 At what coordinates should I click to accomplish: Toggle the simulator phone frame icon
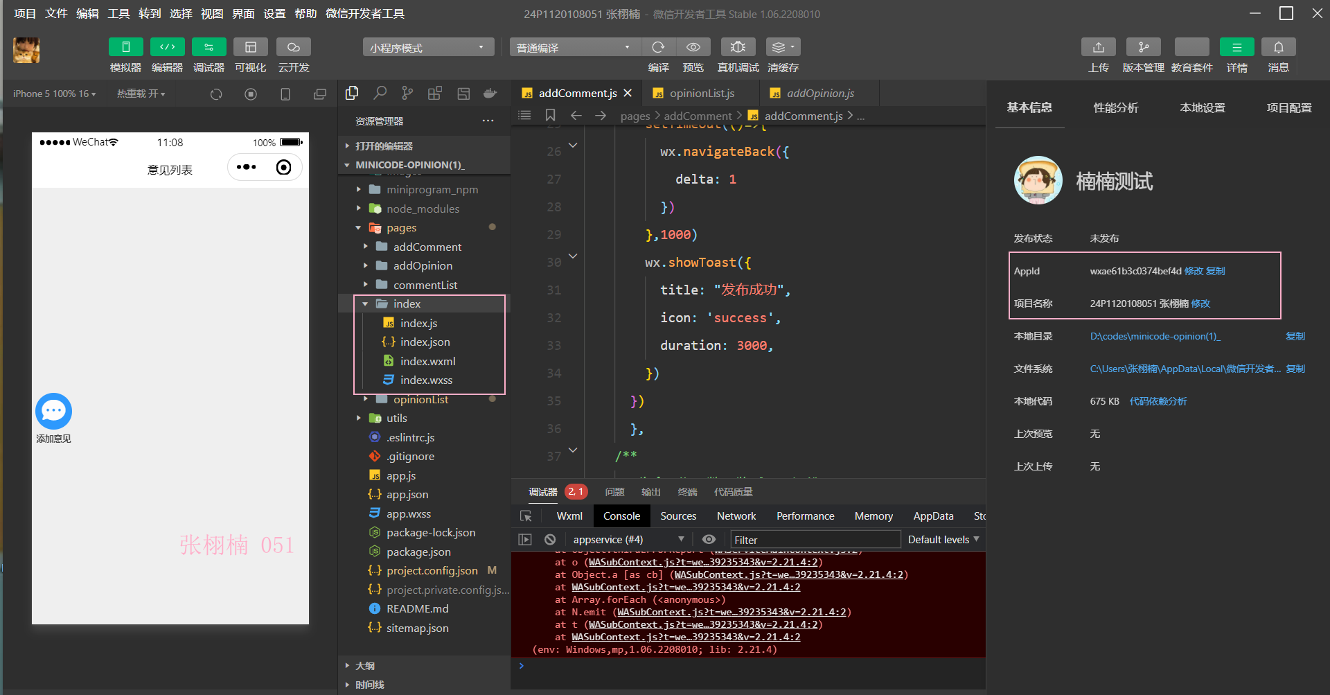(x=285, y=94)
